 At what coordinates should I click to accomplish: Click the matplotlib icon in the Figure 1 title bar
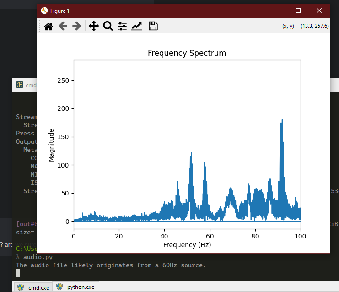click(x=44, y=11)
